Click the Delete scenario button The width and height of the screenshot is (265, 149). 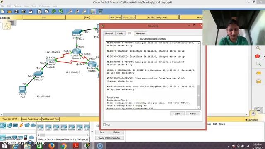tap(116, 132)
